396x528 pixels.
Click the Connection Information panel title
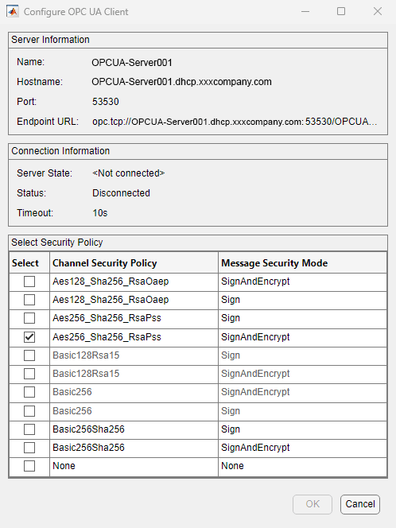[x=60, y=151]
